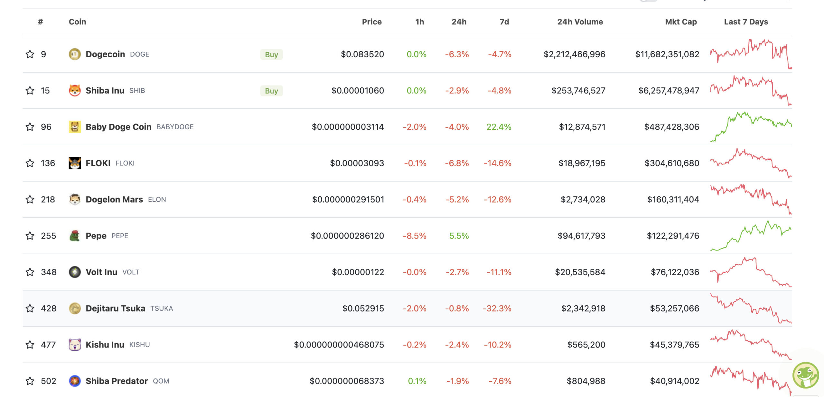Screen dimensions: 824x397
Task: Sort by Mkt Cap header
Action: [x=681, y=22]
